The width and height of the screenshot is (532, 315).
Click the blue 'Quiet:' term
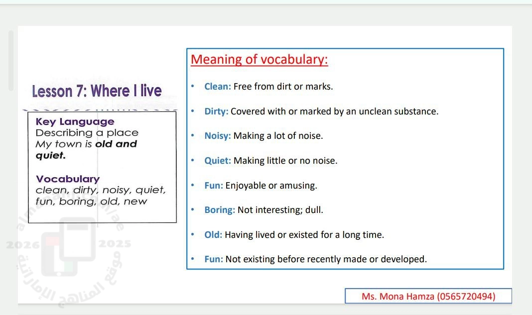click(x=218, y=161)
